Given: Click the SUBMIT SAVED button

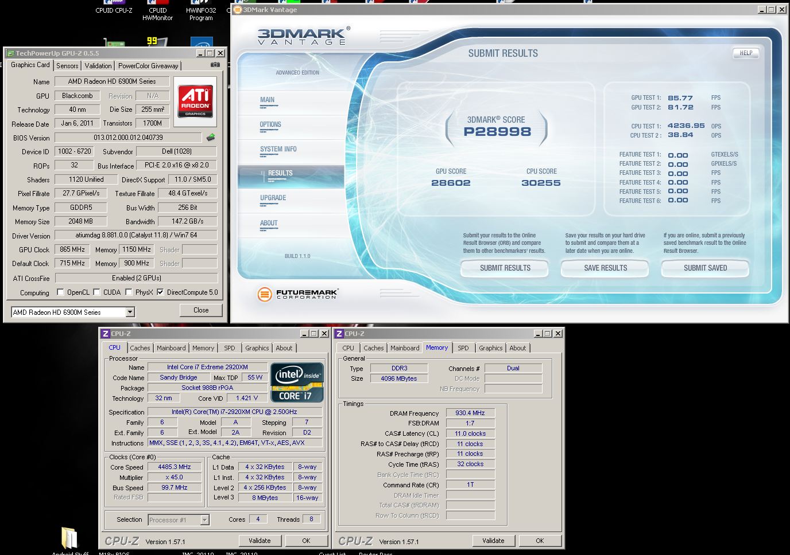Looking at the screenshot, I should pos(705,268).
